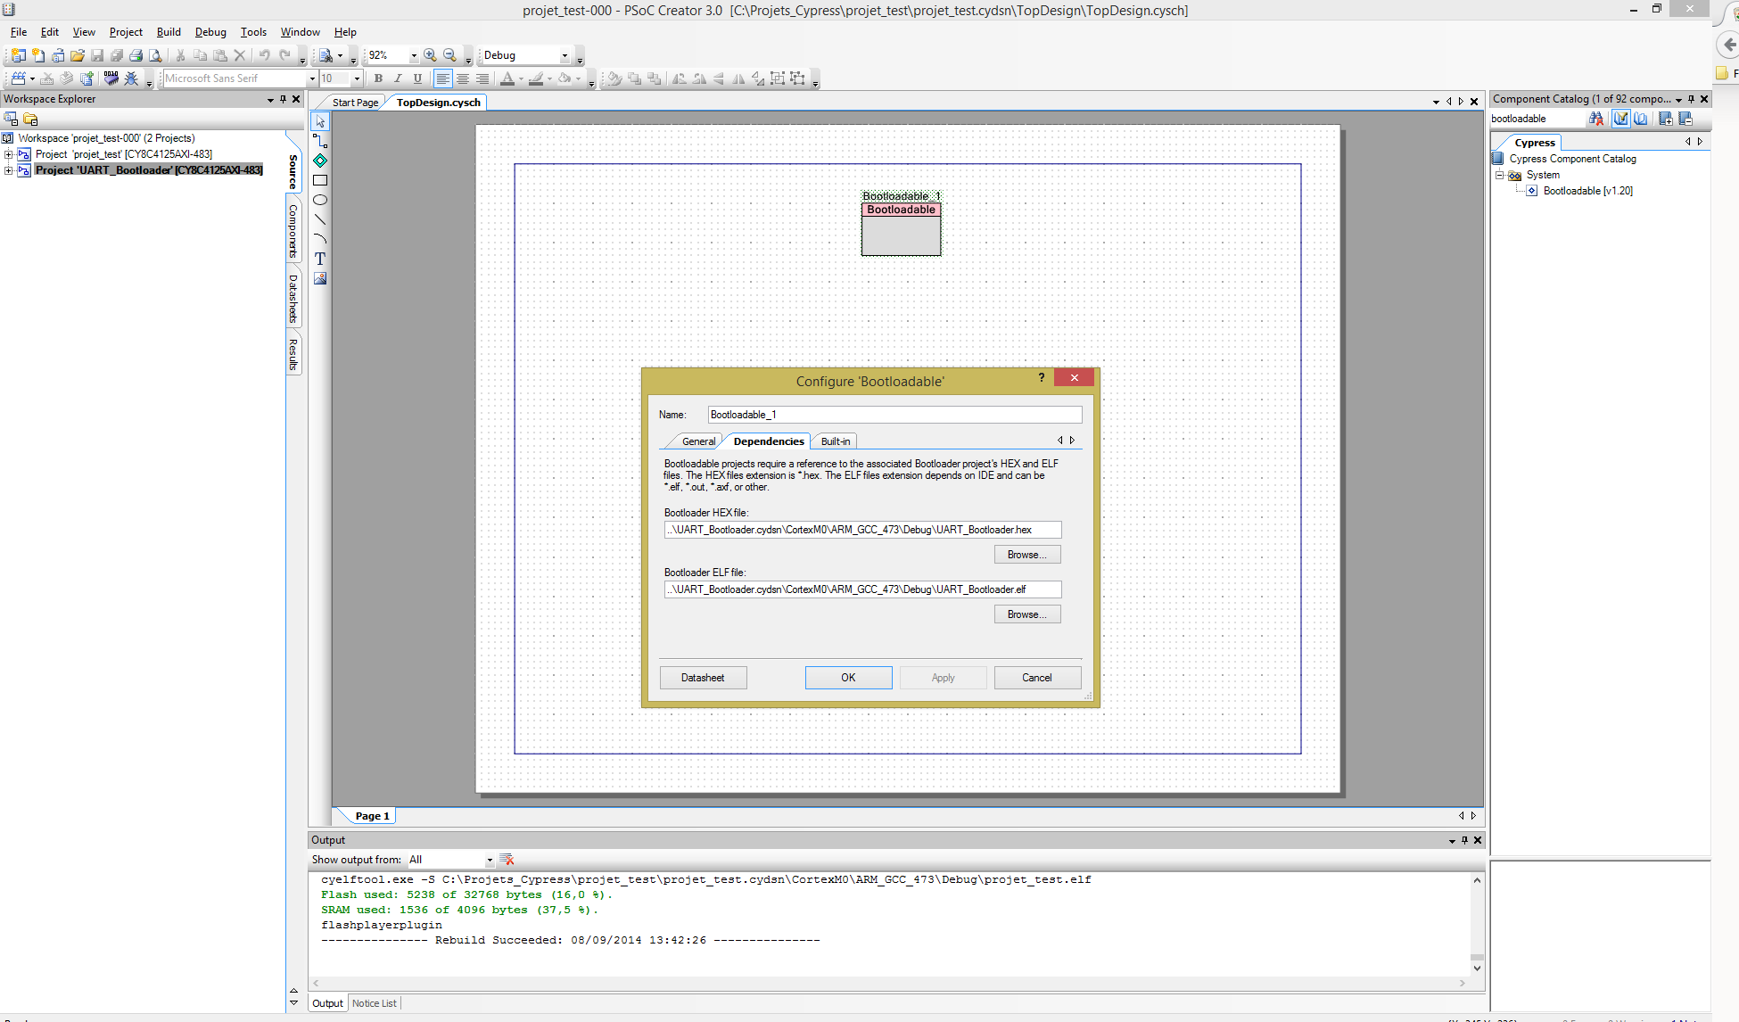This screenshot has height=1022, width=1739.
Task: Click the expand all catalog icon
Action: pos(1665,119)
